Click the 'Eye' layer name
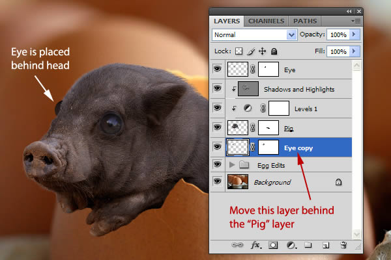The image size is (391, 260). 290,70
